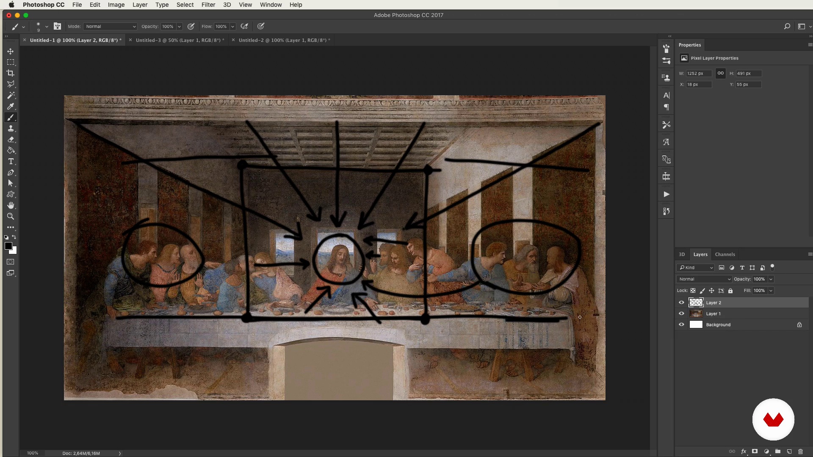Change screen mode icon
The height and width of the screenshot is (457, 813).
click(11, 273)
